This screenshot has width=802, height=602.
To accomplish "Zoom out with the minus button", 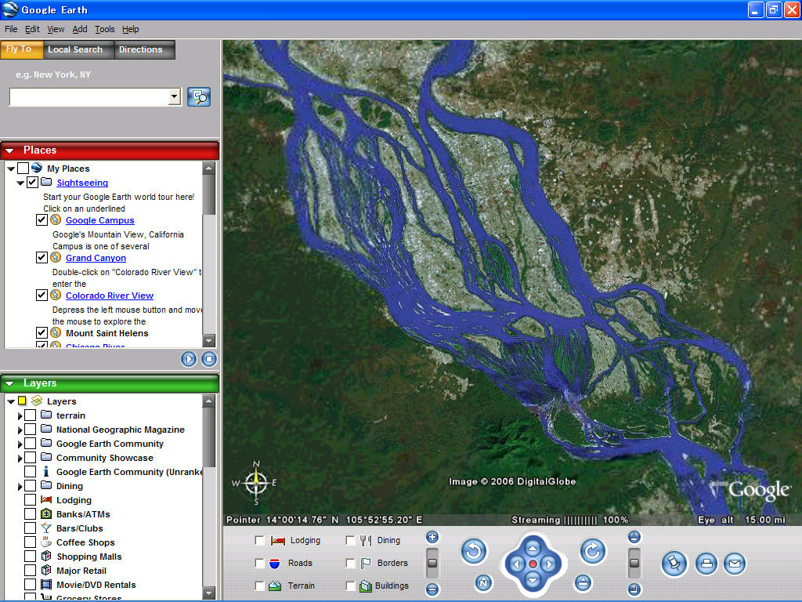I will (432, 589).
